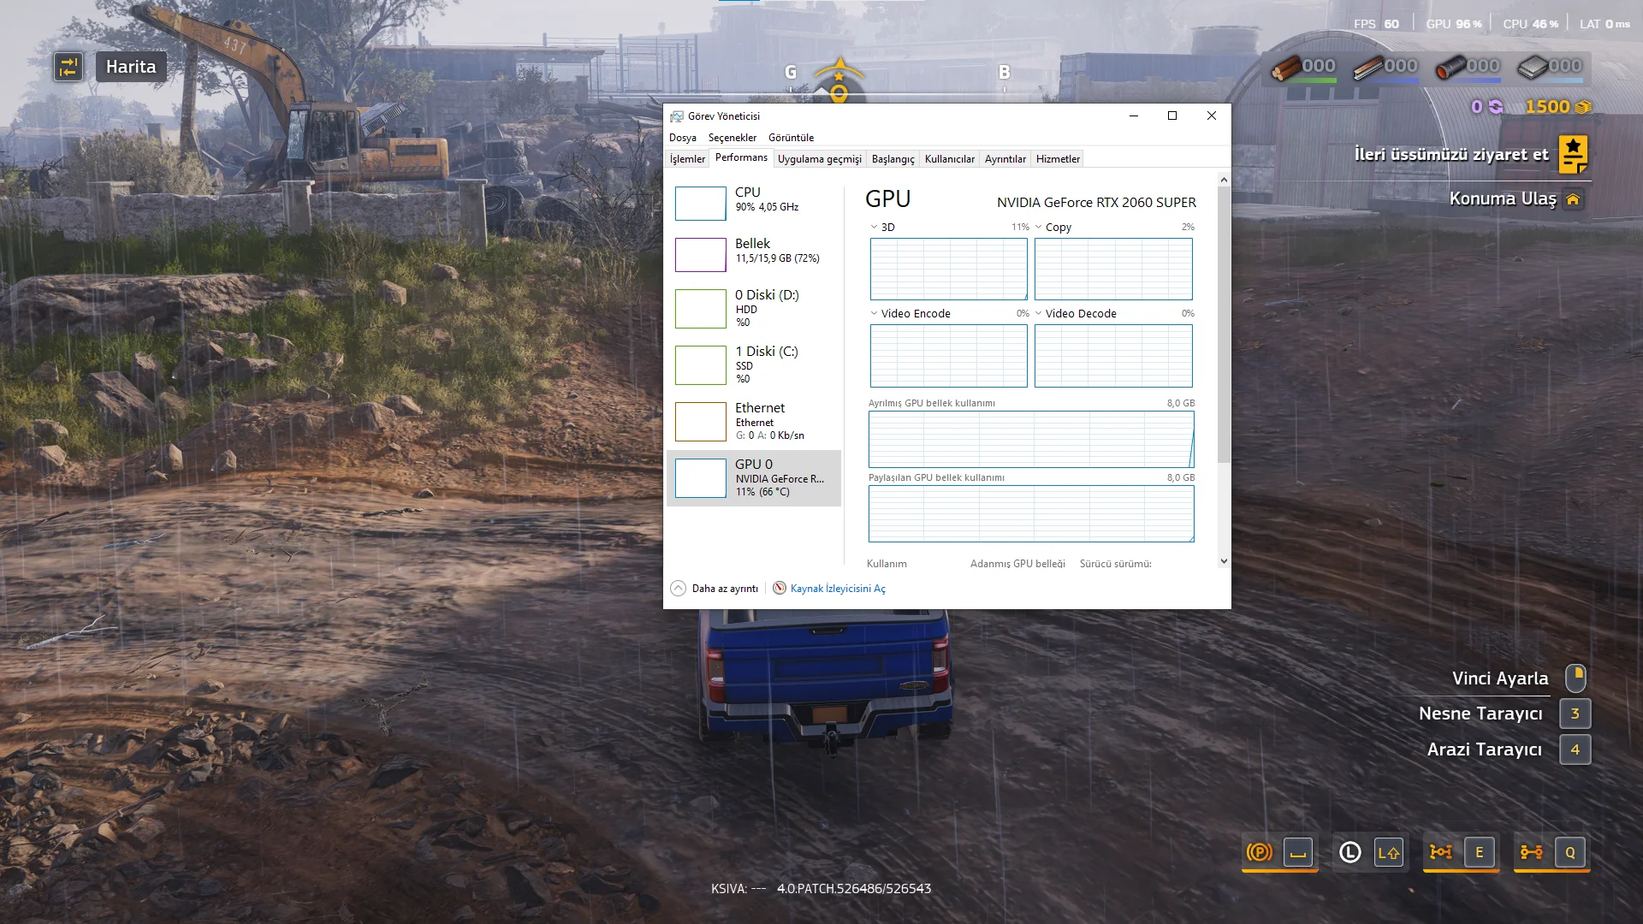1643x924 pixels.
Task: Select the GPU 0 performance entry
Action: [x=753, y=478]
